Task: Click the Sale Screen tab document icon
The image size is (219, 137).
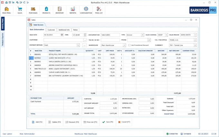Action: (x=31, y=25)
